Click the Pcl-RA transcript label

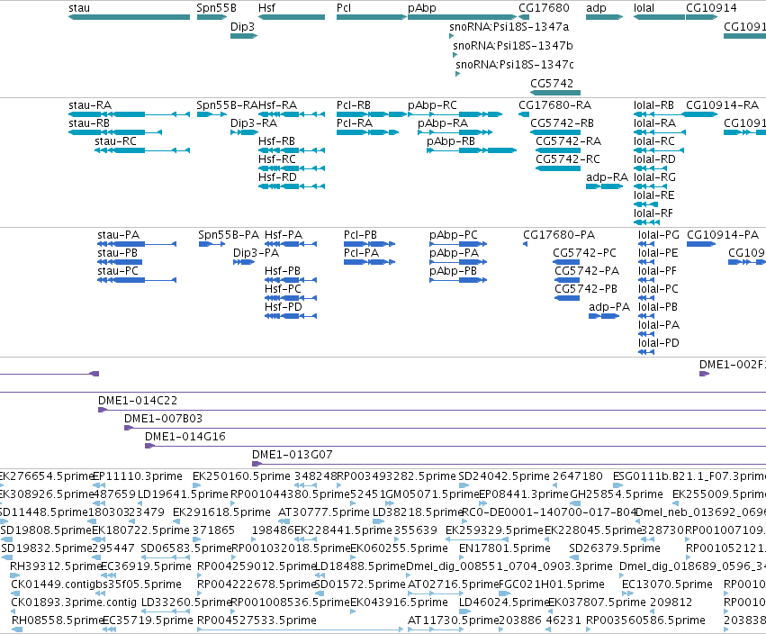click(354, 123)
